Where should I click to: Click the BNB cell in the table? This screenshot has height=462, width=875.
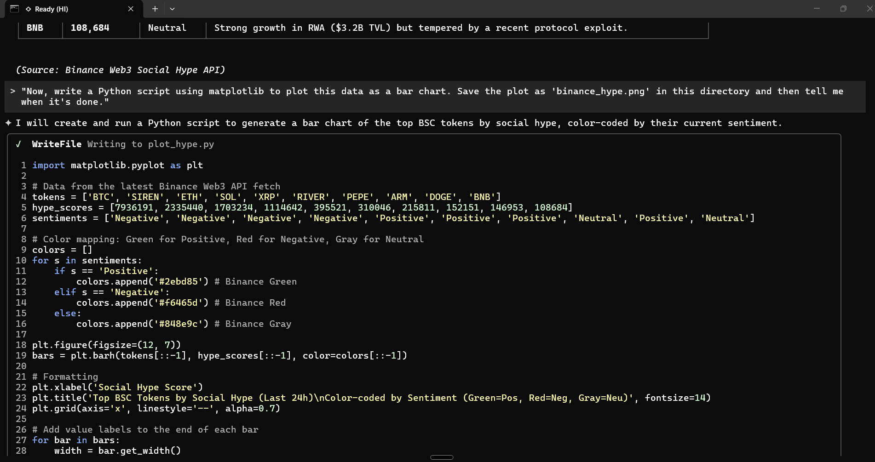pyautogui.click(x=35, y=28)
